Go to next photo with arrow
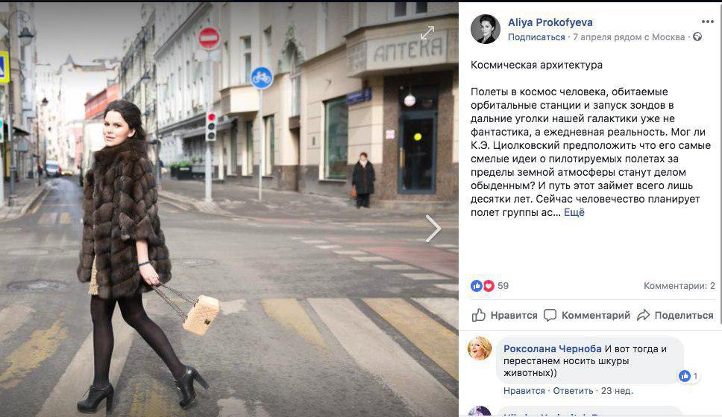This screenshot has width=722, height=417. pos(433,228)
